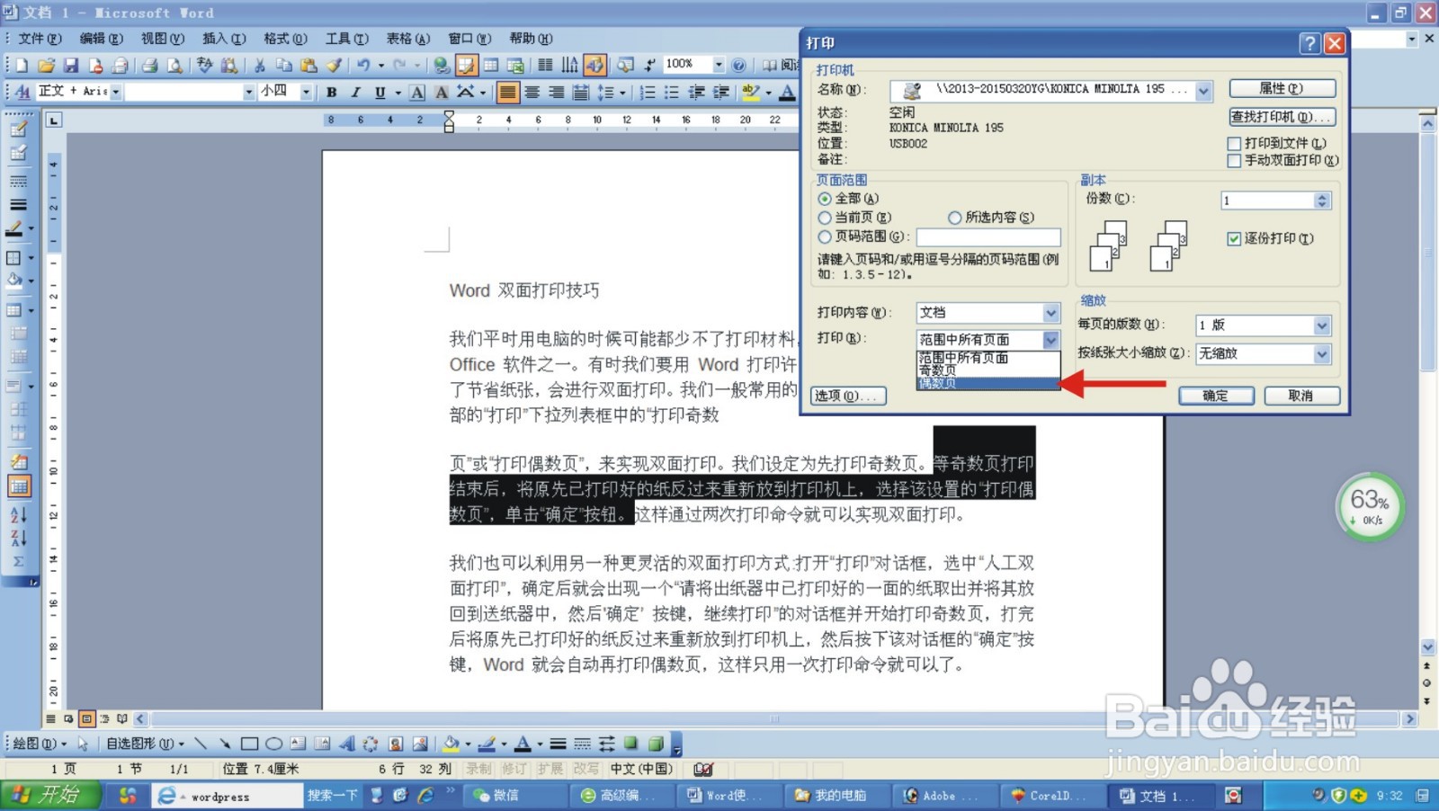1439x811 pixels.
Task: Open the font size dropdown
Action: point(306,92)
